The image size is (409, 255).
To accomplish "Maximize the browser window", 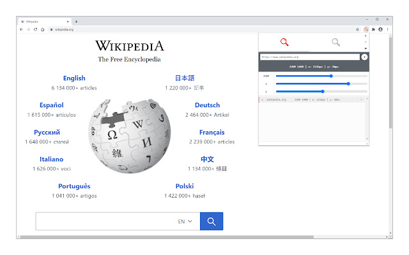I will pos(377,19).
